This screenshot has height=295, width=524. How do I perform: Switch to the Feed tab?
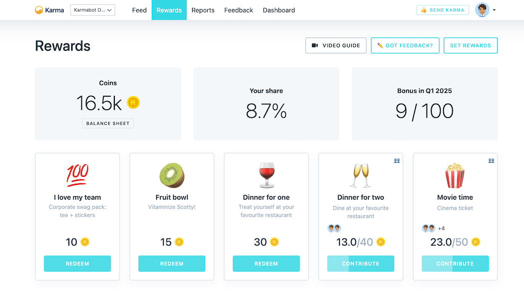[x=139, y=10]
